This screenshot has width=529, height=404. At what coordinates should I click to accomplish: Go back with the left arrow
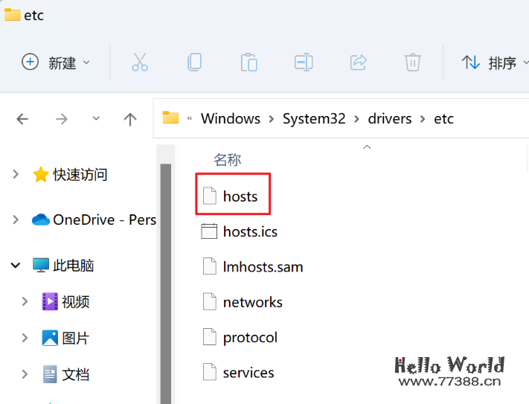coord(22,119)
